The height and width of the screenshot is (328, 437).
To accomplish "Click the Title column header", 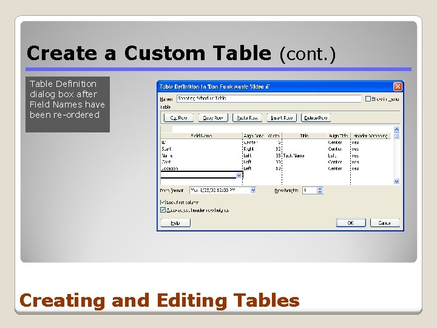I will click(305, 136).
